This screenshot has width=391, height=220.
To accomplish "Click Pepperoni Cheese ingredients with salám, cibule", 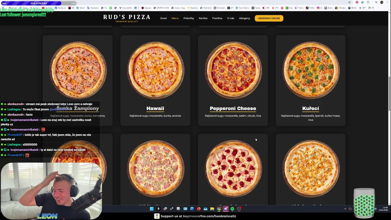I will pyautogui.click(x=233, y=116).
